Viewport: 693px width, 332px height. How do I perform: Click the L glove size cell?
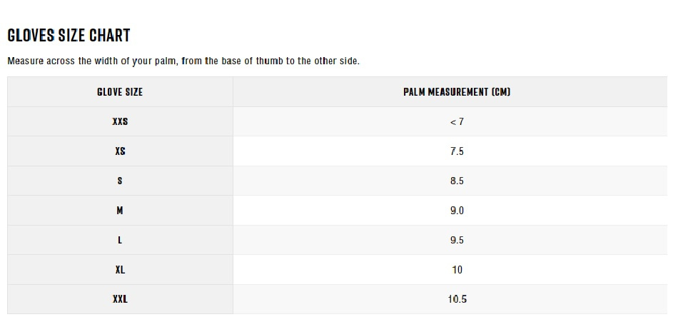(120, 240)
